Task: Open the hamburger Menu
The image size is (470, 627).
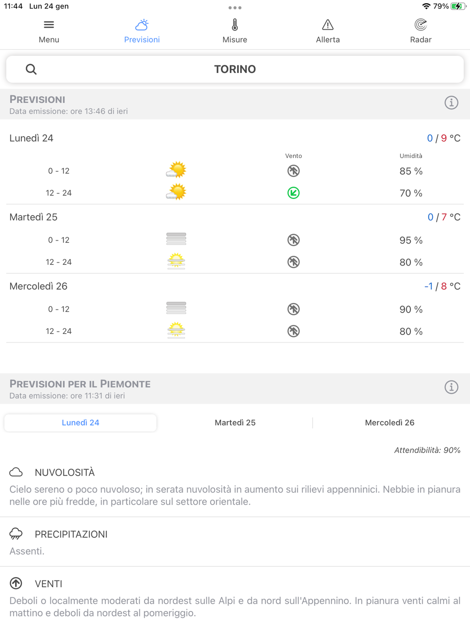Action: tap(49, 31)
